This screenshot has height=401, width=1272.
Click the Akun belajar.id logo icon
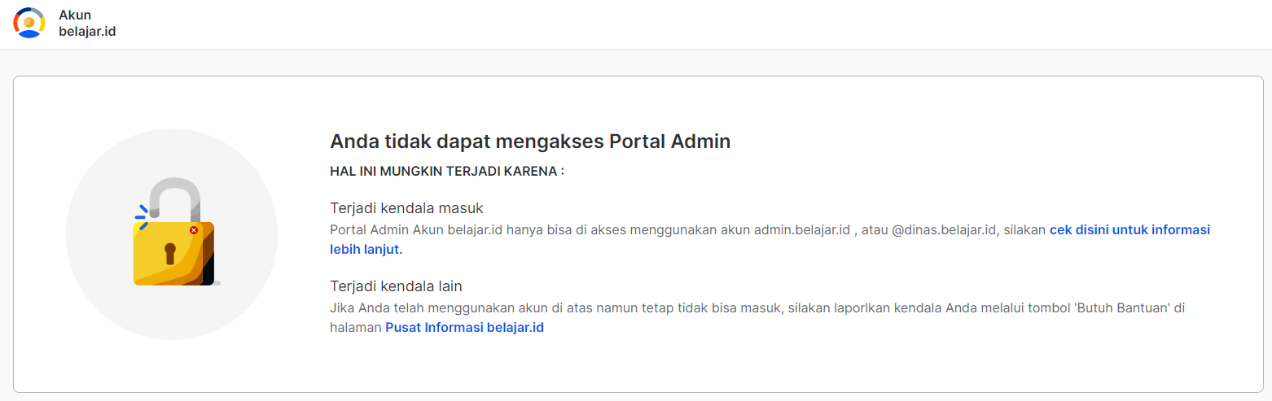(x=29, y=23)
